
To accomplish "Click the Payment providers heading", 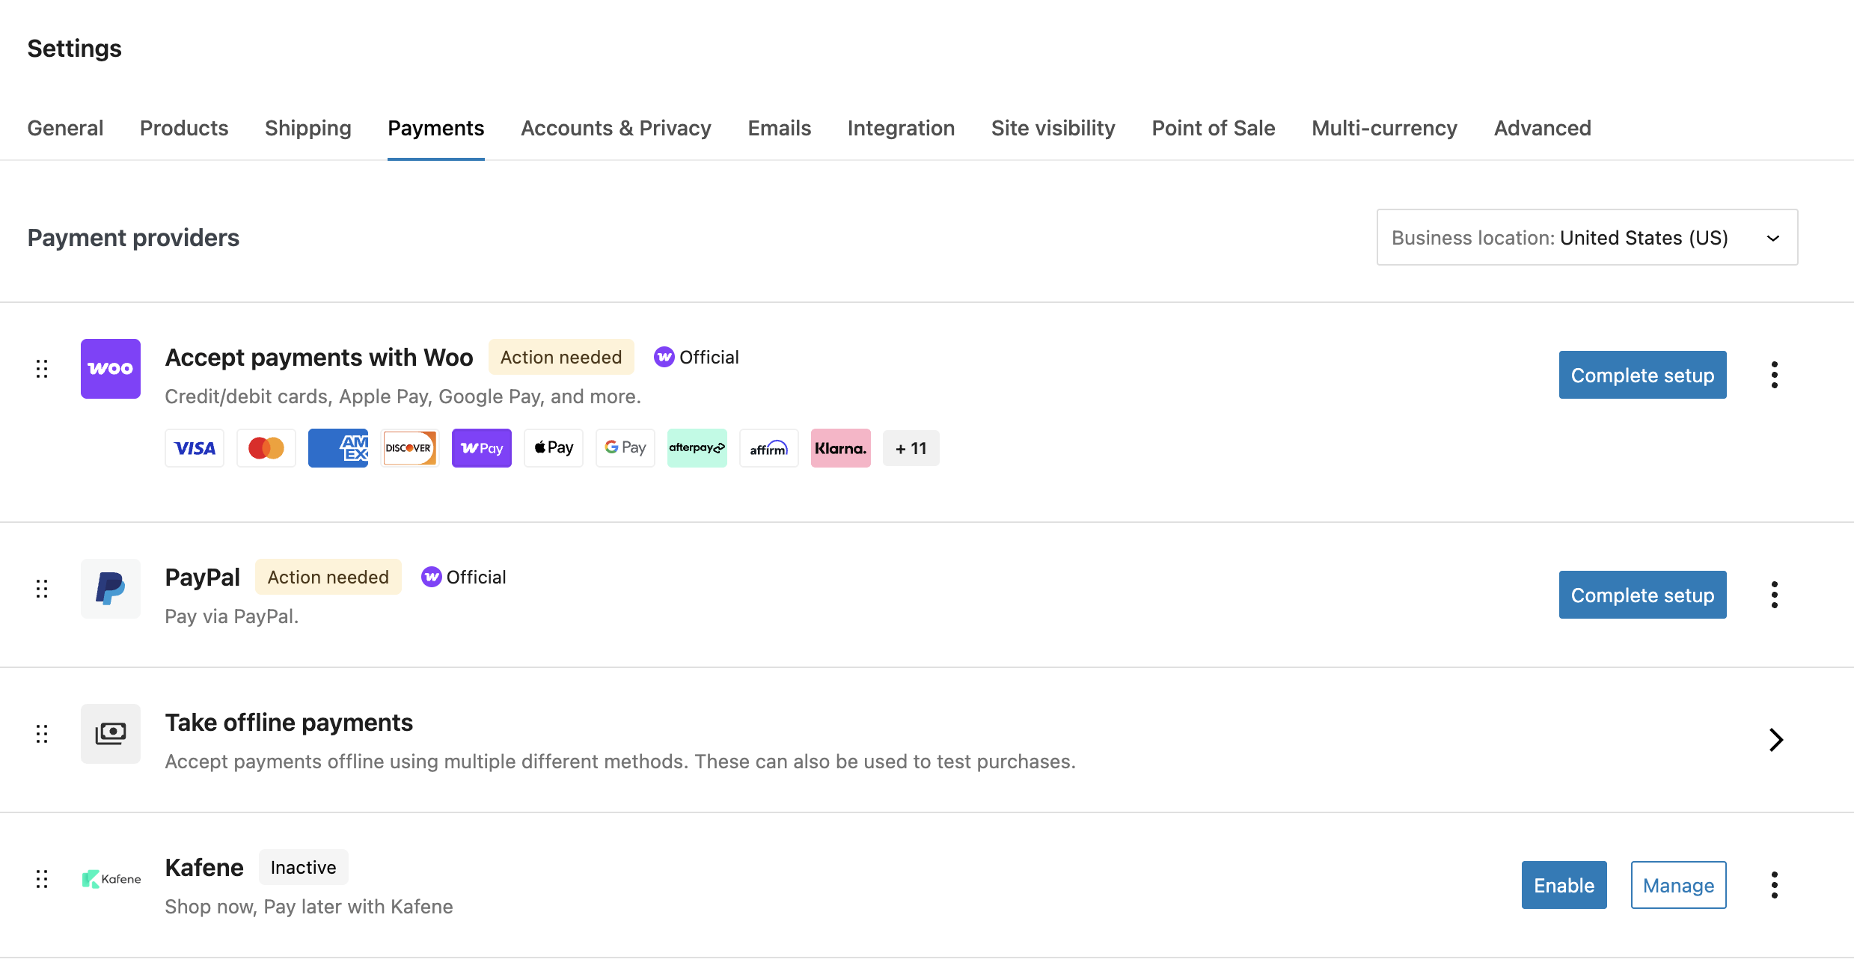I will click(133, 237).
